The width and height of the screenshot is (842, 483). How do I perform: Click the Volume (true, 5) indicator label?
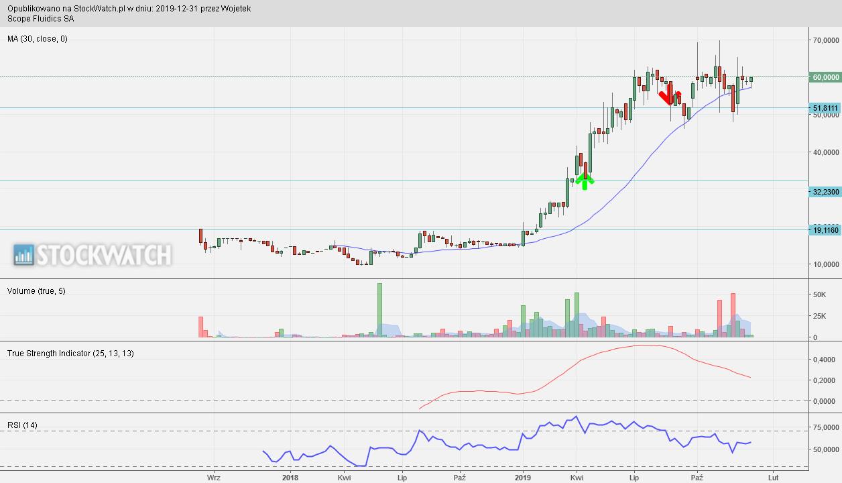click(x=36, y=291)
